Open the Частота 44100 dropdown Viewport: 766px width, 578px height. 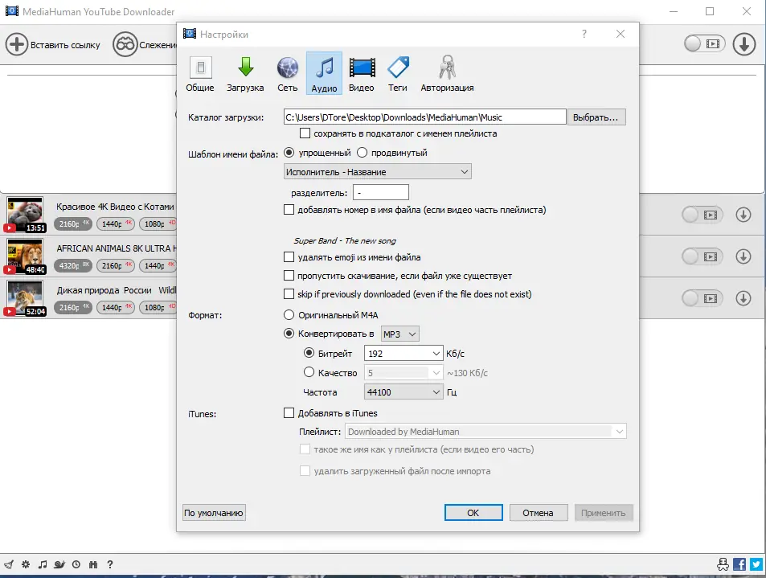pos(403,391)
